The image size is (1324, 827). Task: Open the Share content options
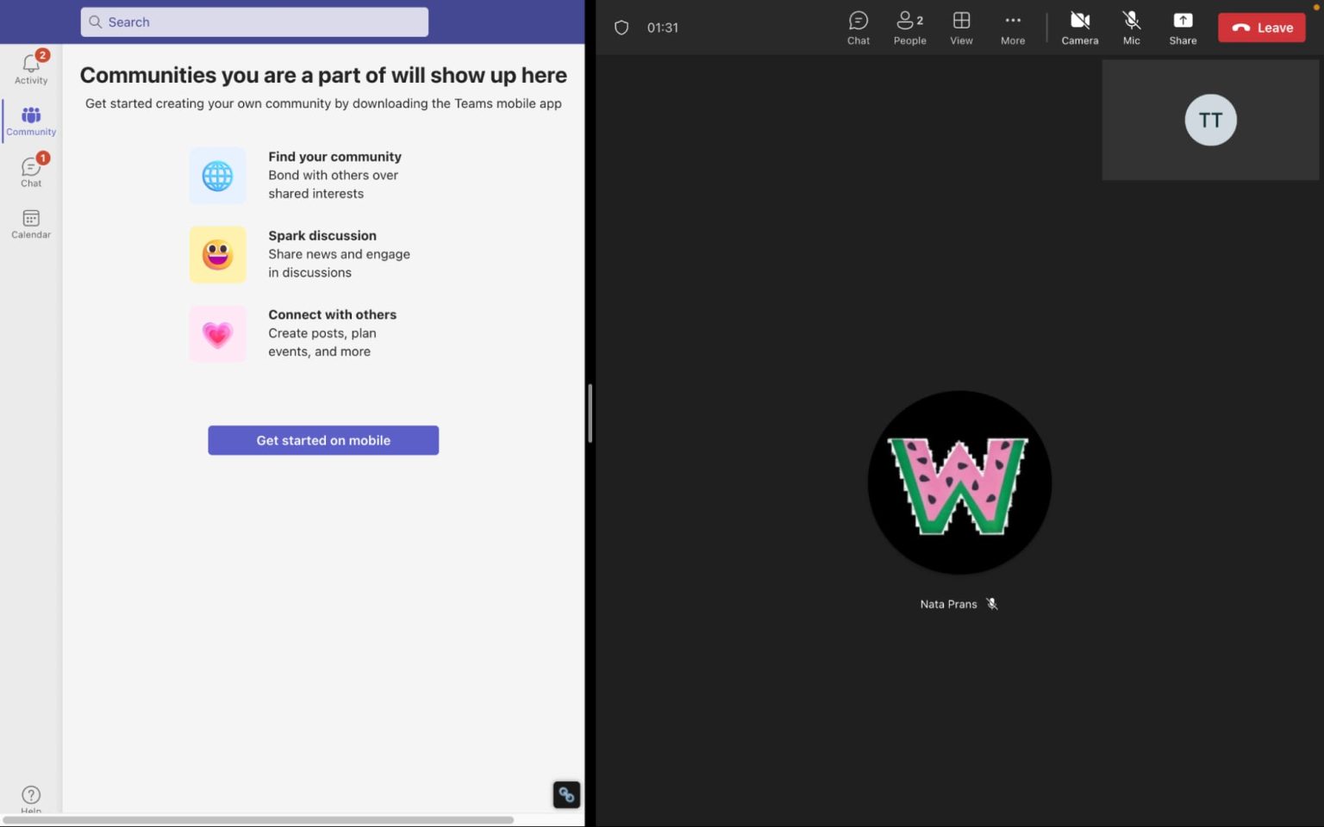pos(1182,27)
